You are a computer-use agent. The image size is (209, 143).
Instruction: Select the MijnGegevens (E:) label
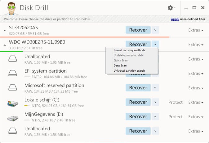click(x=44, y=115)
